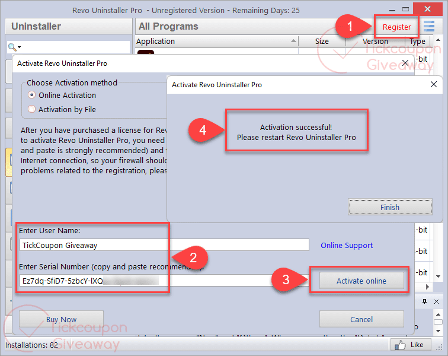Click the Activate online button
This screenshot has height=356, width=448.
click(361, 281)
